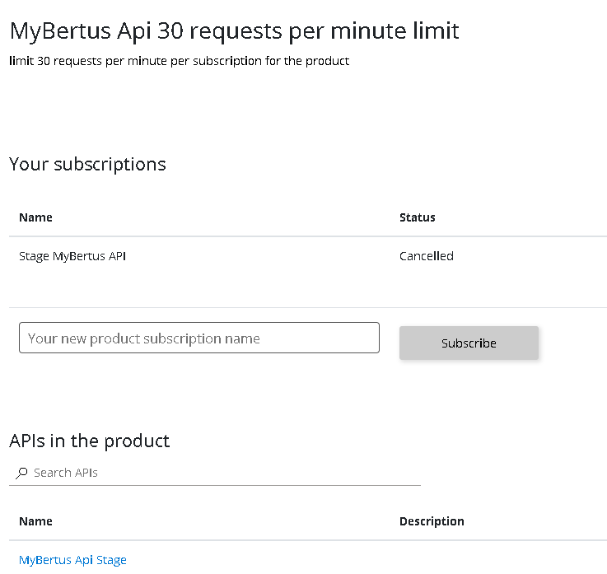The image size is (607, 574).
Task: Click the MyBertus Api 30 requests page title
Action: tap(234, 31)
